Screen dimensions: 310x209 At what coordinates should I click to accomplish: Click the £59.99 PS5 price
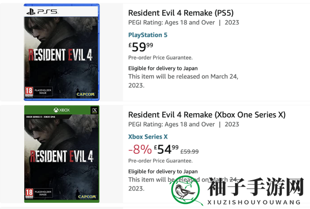point(140,47)
